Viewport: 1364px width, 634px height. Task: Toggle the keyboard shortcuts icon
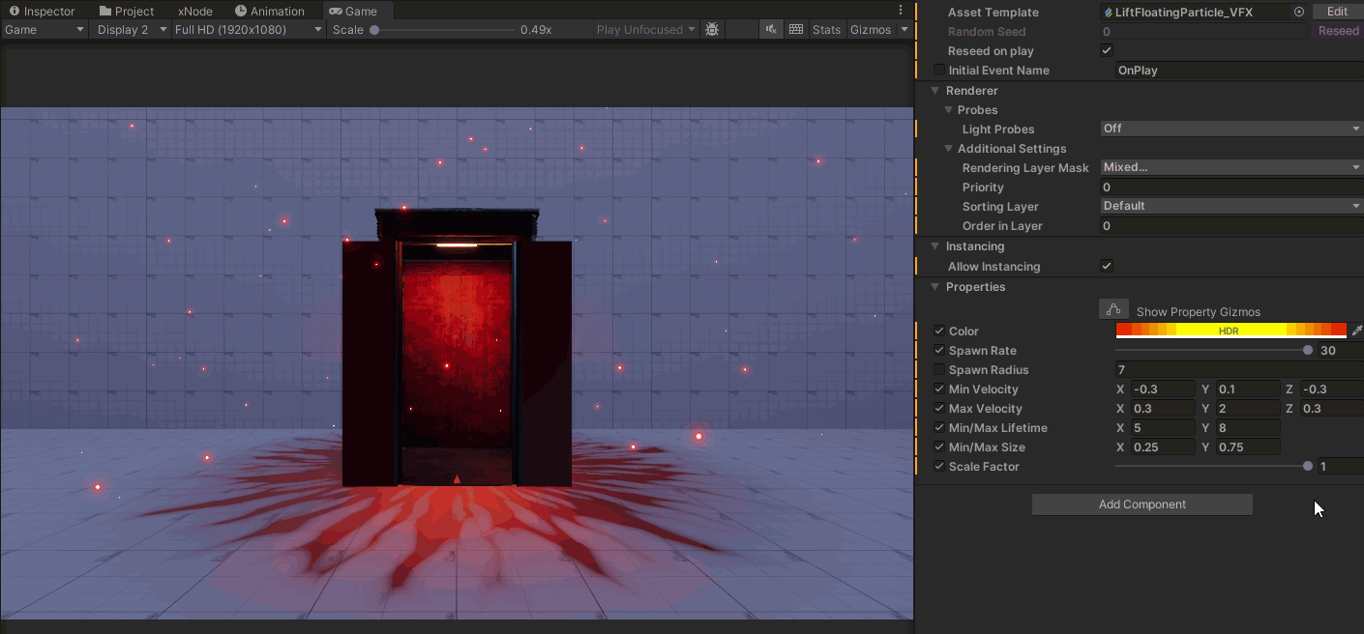(x=796, y=30)
